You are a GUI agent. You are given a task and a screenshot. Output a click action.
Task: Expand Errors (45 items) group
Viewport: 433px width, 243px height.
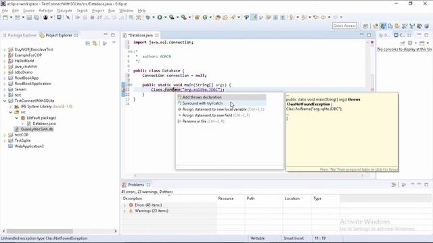(x=124, y=205)
